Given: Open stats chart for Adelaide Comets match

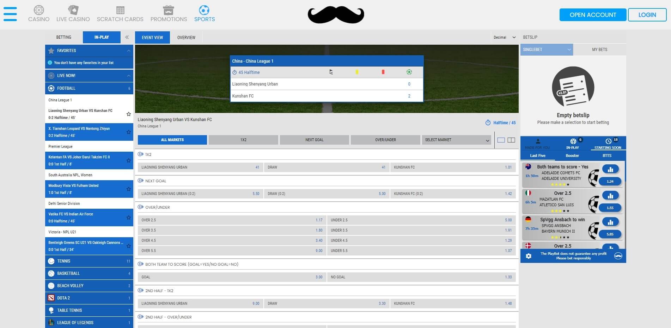Looking at the screenshot, I should pos(611,169).
